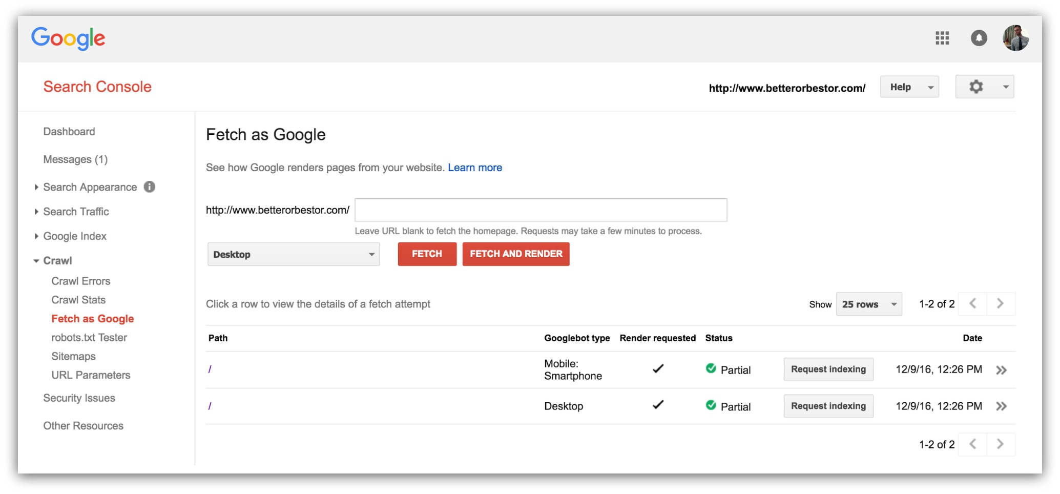Image resolution: width=1060 pixels, height=494 pixels.
Task: Click render checkmark in Mobile Smartphone row
Action: coord(658,368)
